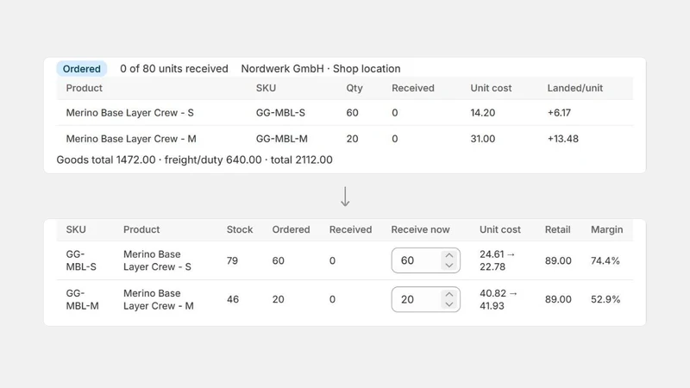Increase Receive now quantity for GG-MBL-S
The height and width of the screenshot is (388, 690).
click(448, 255)
